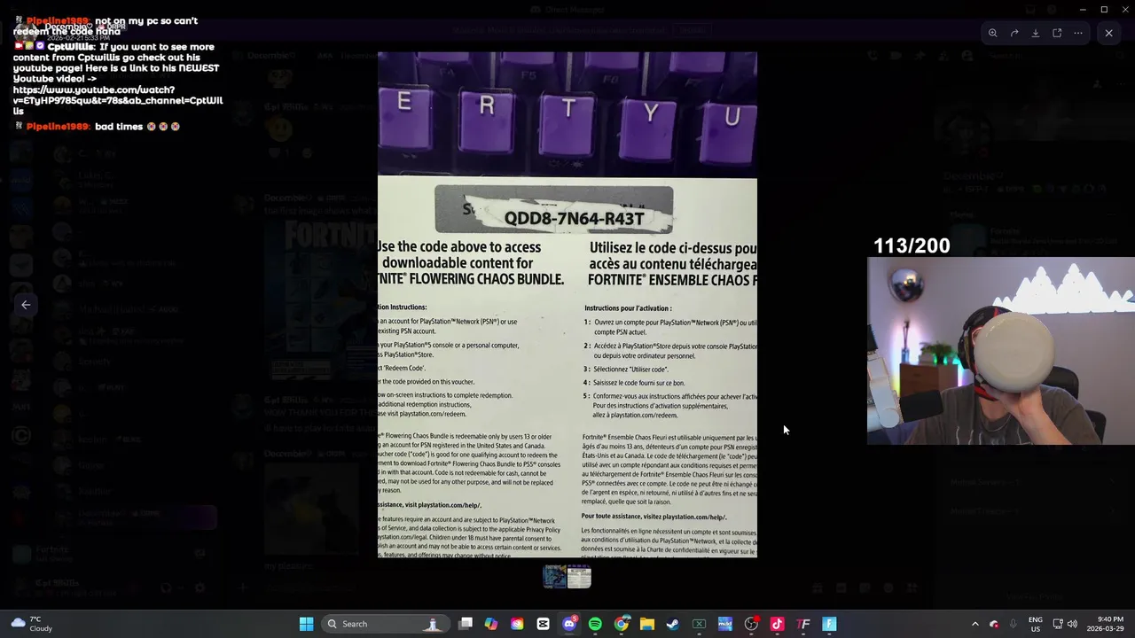Open the image in browser icon
The height and width of the screenshot is (638, 1135).
(1057, 33)
